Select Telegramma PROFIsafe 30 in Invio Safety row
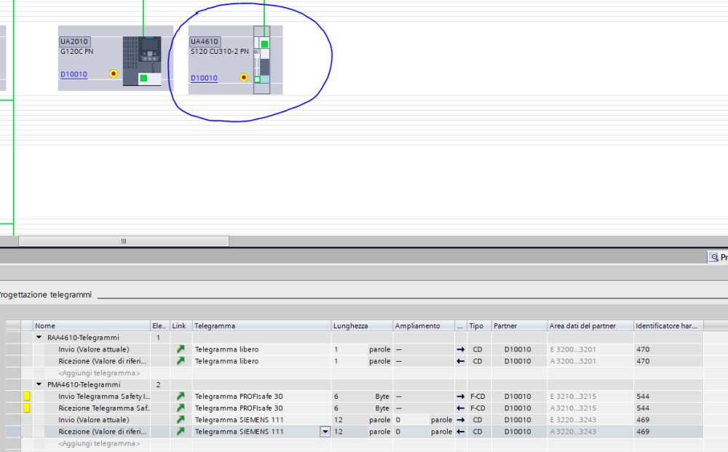728x452 pixels. pyautogui.click(x=239, y=396)
